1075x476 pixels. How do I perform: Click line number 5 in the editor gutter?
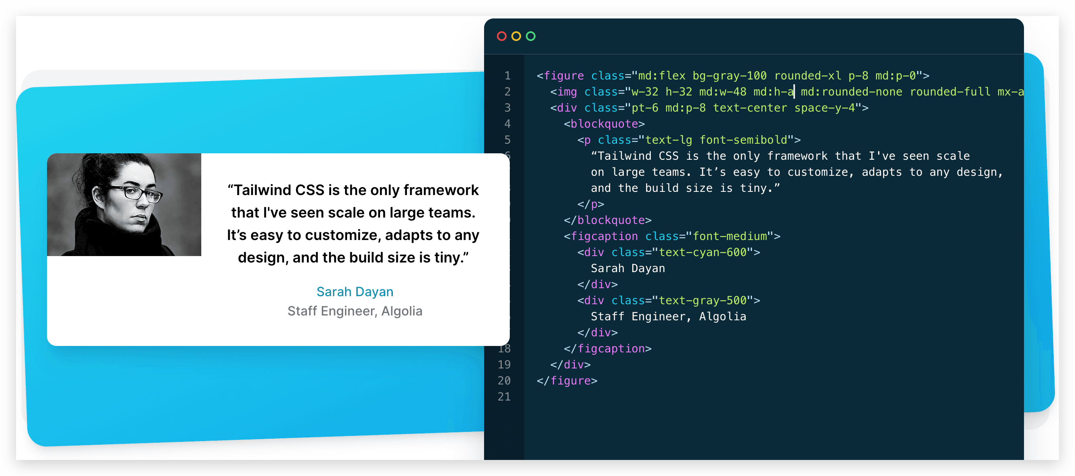[x=507, y=140]
